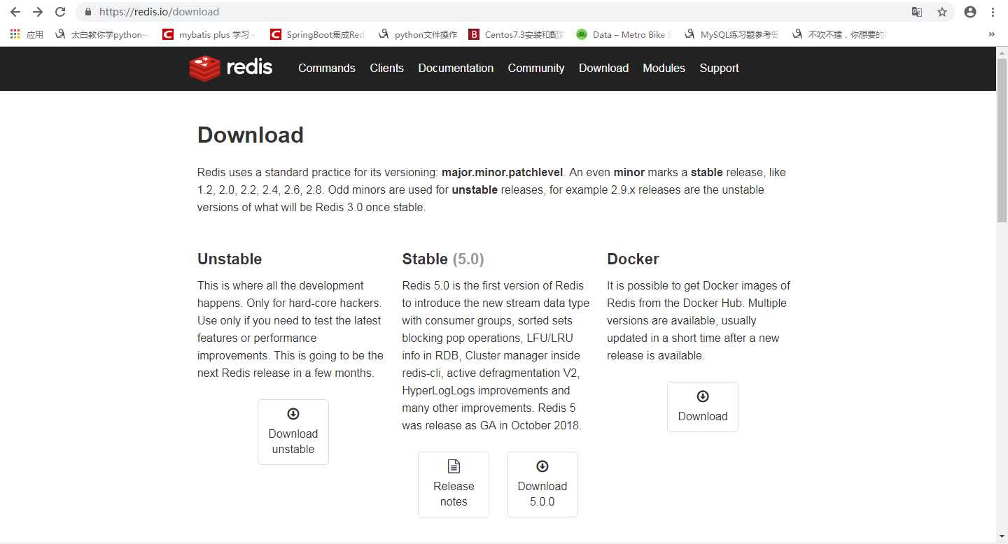1008x544 pixels.
Task: Click the vertical scrollbar thumb
Action: point(1002,140)
